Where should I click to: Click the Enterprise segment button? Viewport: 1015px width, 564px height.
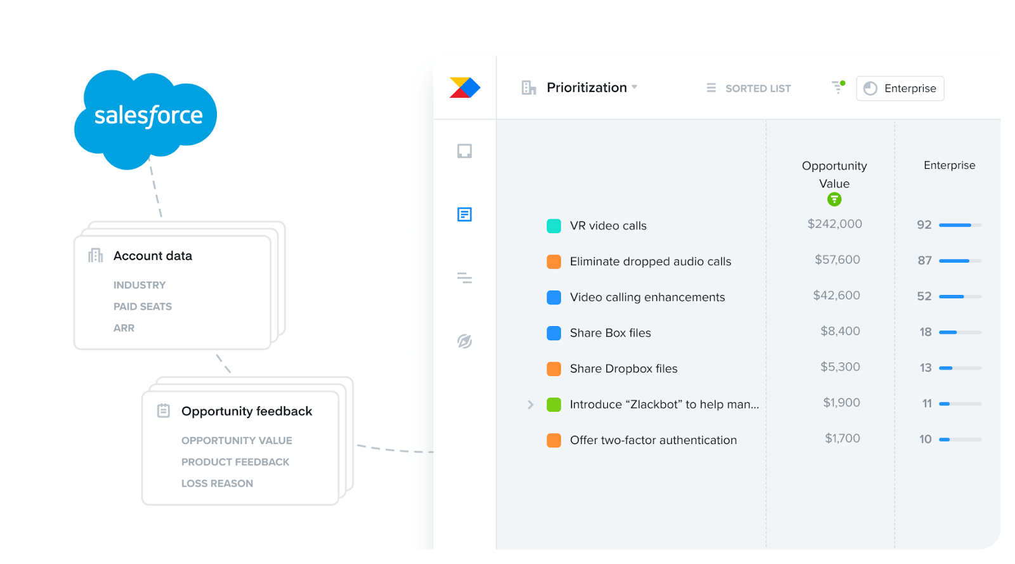900,88
